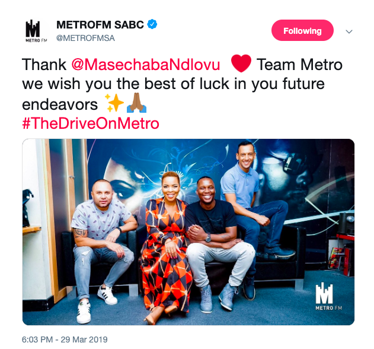Open the #TheDriveOnMetro hashtag link

coord(91,123)
